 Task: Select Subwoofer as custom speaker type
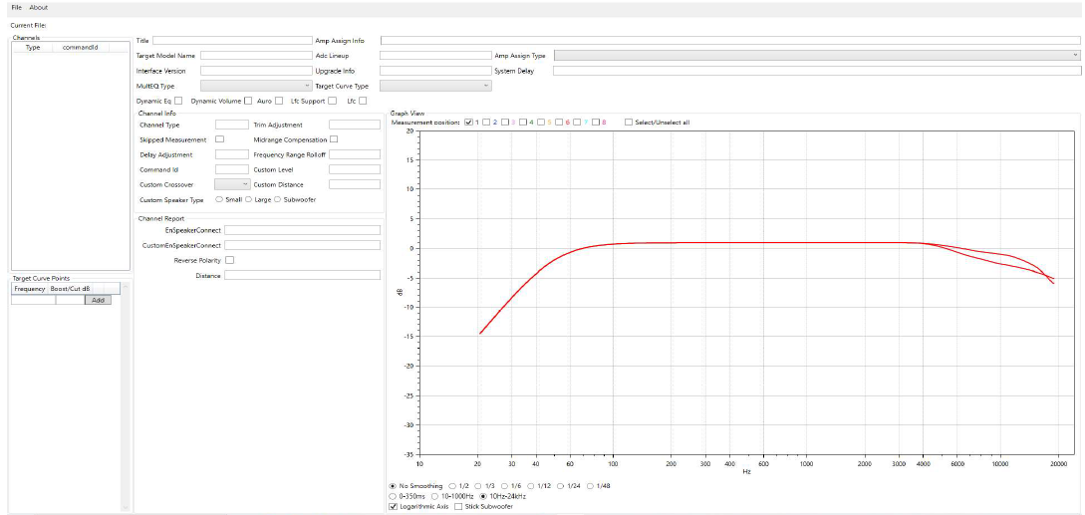277,199
